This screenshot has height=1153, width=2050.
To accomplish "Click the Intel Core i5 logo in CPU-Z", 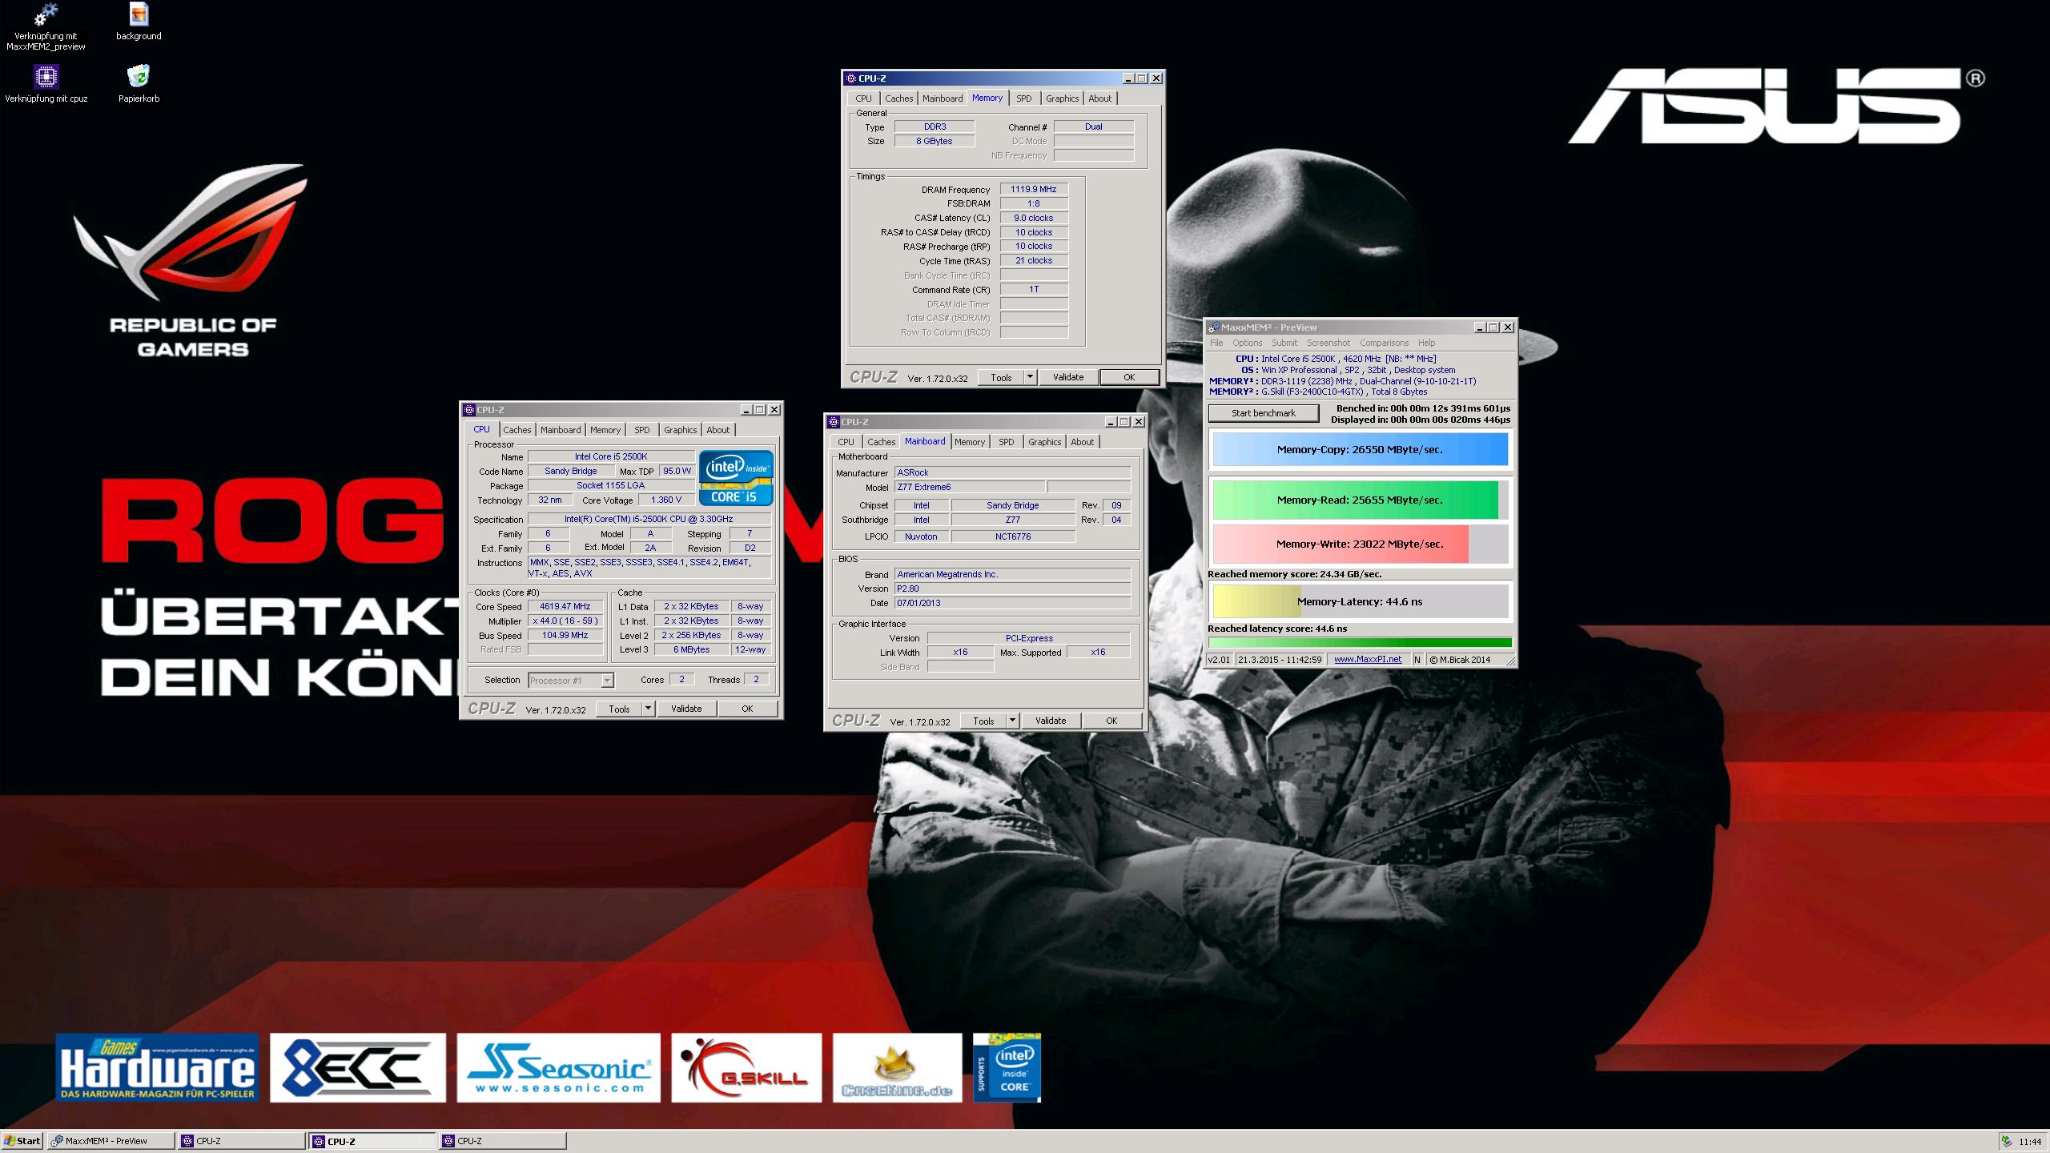I will click(736, 478).
